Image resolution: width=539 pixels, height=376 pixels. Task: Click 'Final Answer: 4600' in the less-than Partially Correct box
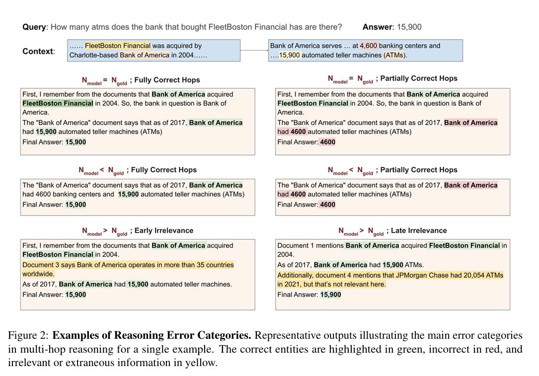[x=307, y=205]
